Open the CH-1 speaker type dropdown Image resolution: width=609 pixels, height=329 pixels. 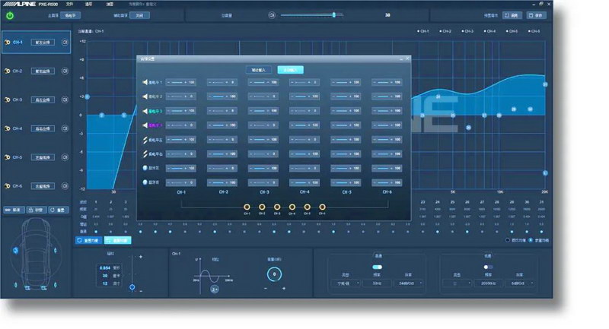coord(43,43)
